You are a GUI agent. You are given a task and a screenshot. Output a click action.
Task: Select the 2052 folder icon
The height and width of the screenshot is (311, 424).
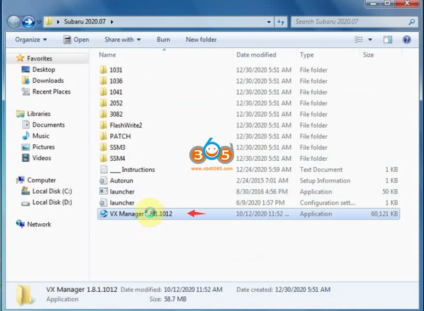(x=103, y=103)
